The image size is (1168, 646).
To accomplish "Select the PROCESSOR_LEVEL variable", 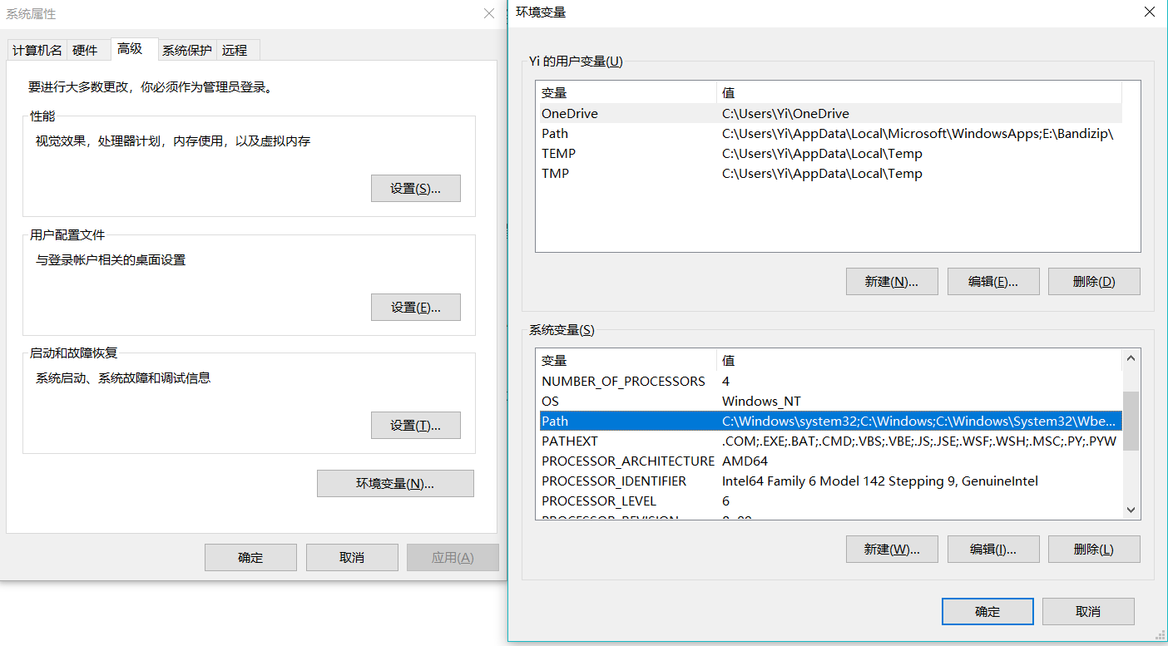I will tap(830, 501).
